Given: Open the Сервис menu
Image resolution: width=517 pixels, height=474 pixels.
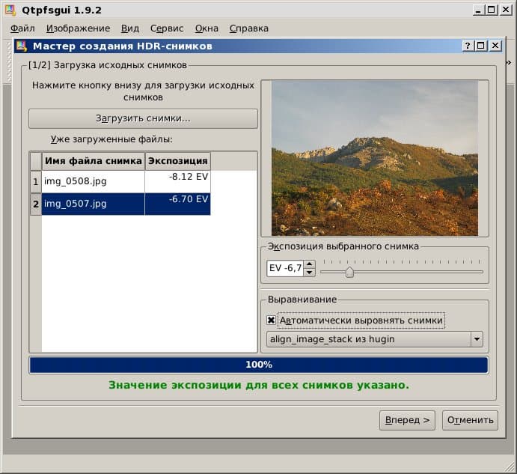Looking at the screenshot, I should tap(167, 28).
